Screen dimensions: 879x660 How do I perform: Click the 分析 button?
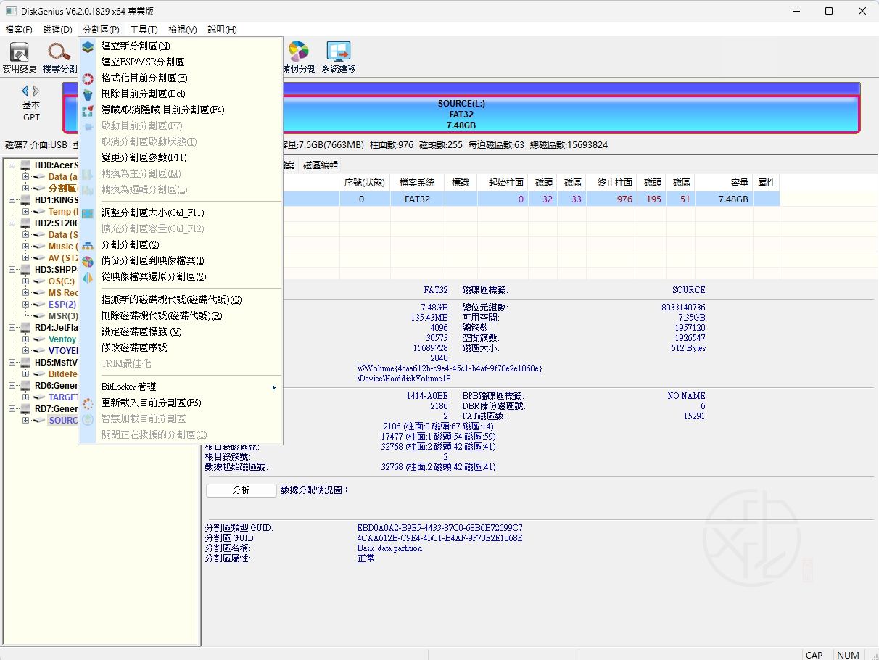click(x=242, y=490)
